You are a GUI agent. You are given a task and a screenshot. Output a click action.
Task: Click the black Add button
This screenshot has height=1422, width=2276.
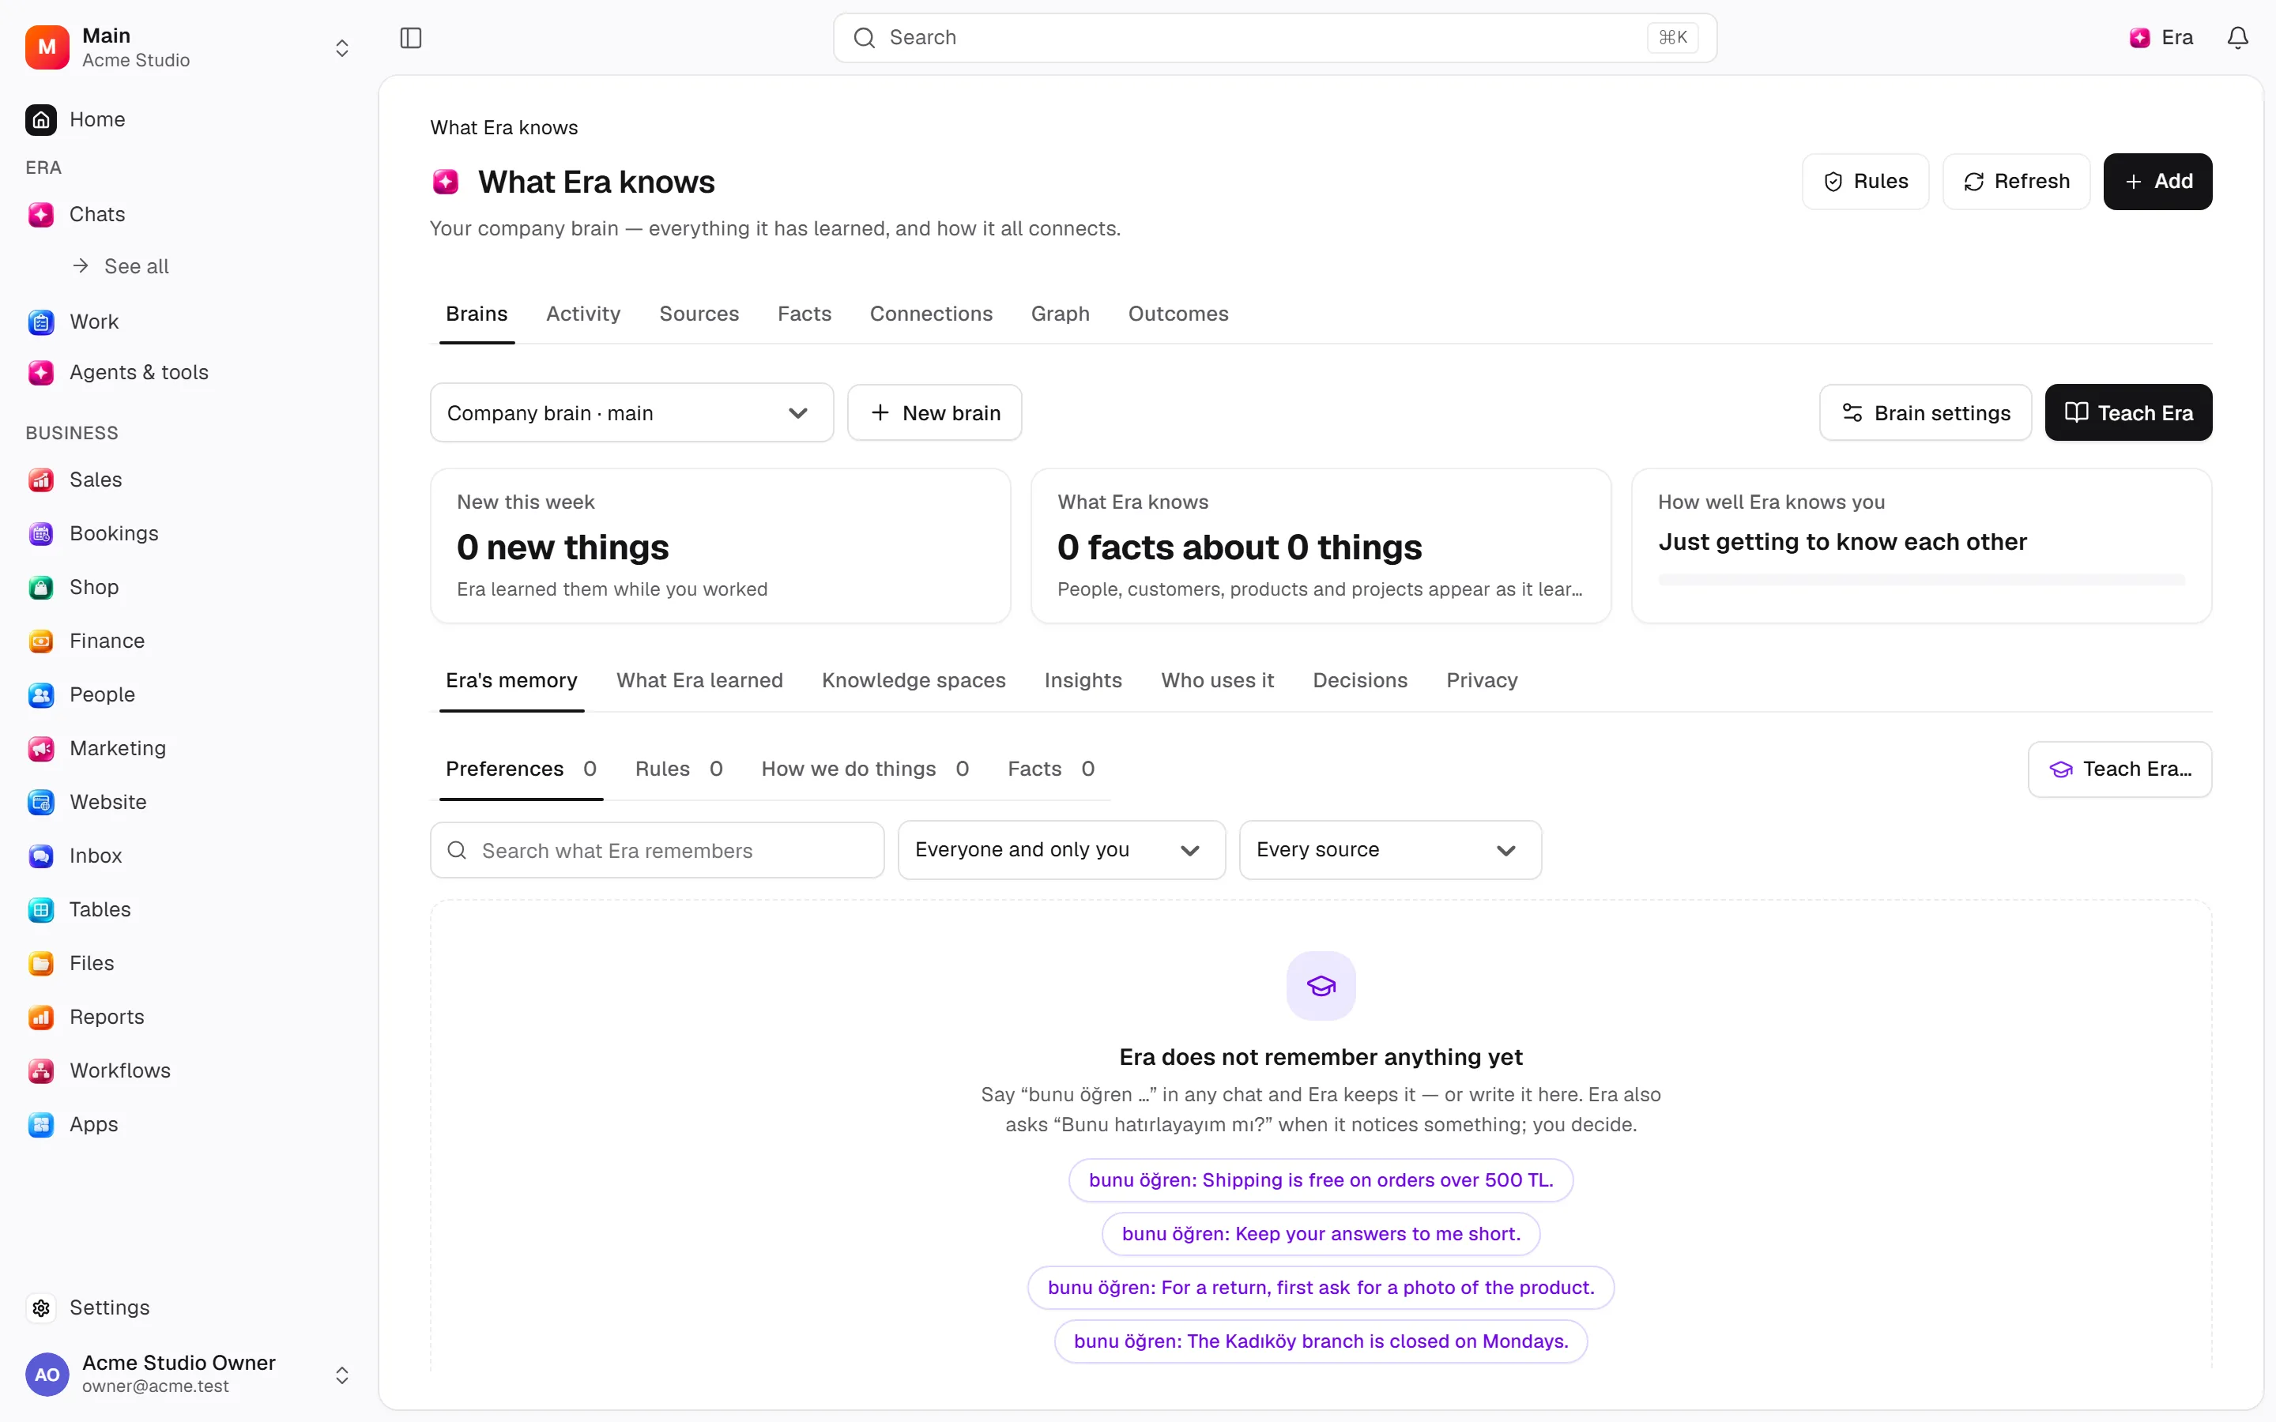click(x=2157, y=182)
